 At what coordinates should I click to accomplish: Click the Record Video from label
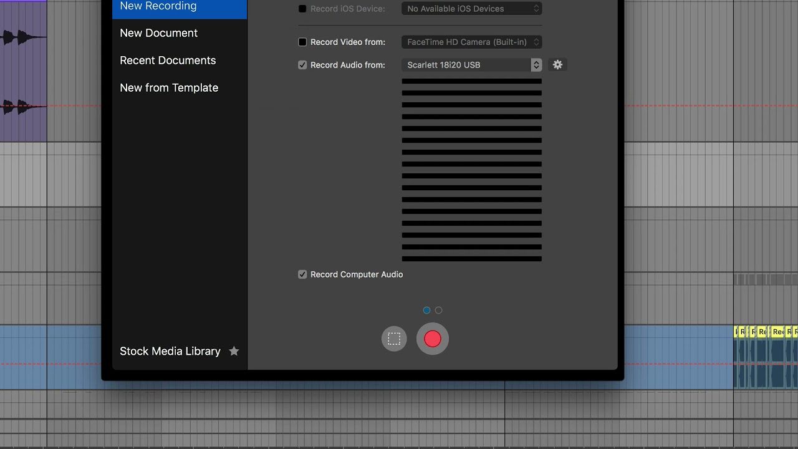click(x=348, y=42)
